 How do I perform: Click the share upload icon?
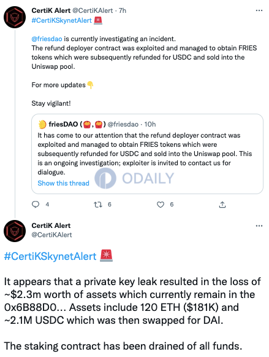tap(222, 205)
